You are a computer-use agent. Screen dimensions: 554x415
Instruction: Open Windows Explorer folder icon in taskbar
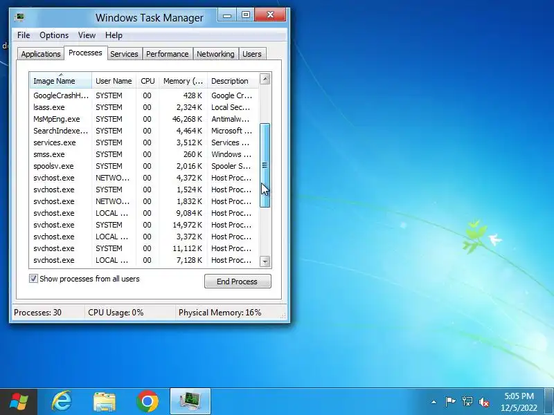(x=105, y=402)
